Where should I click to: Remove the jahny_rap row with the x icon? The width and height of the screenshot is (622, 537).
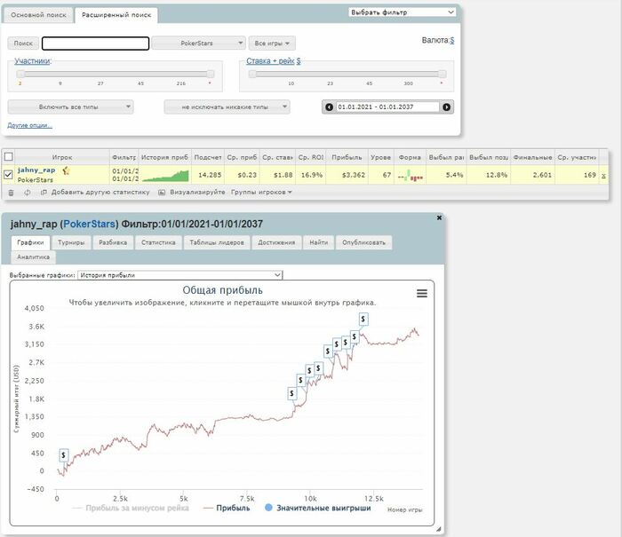click(x=603, y=176)
